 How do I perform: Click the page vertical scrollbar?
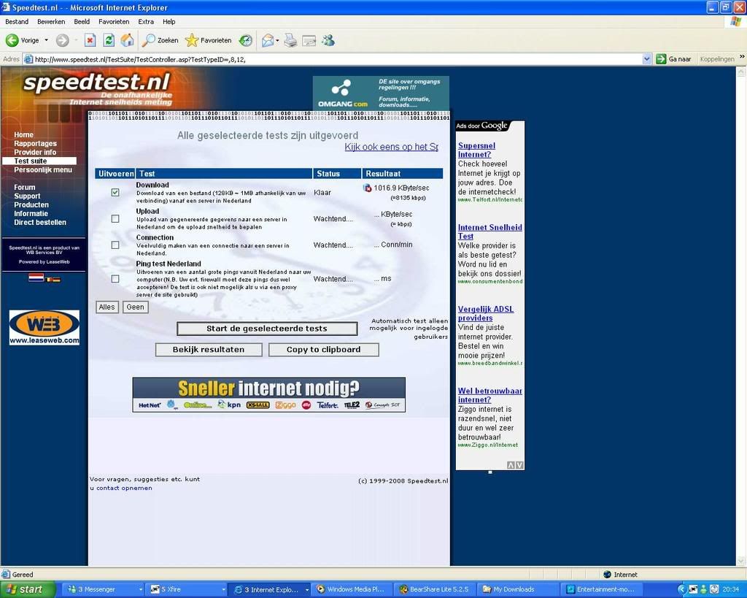click(741, 316)
